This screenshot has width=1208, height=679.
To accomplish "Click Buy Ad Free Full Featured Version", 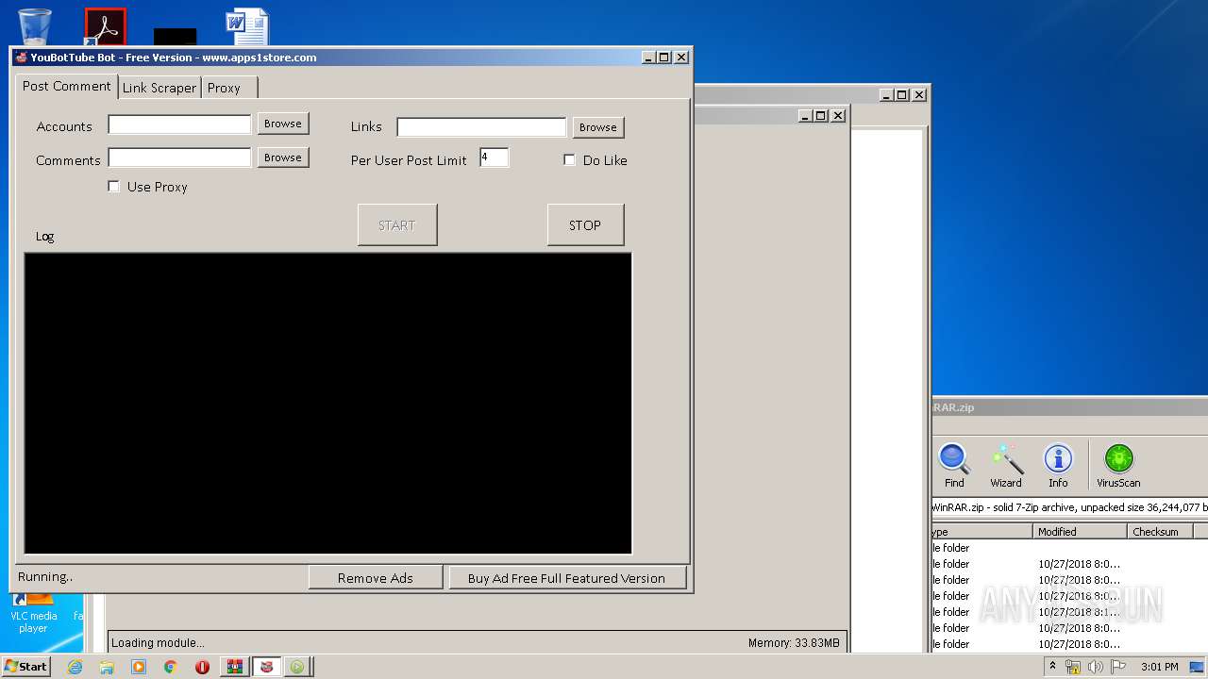I will click(566, 578).
